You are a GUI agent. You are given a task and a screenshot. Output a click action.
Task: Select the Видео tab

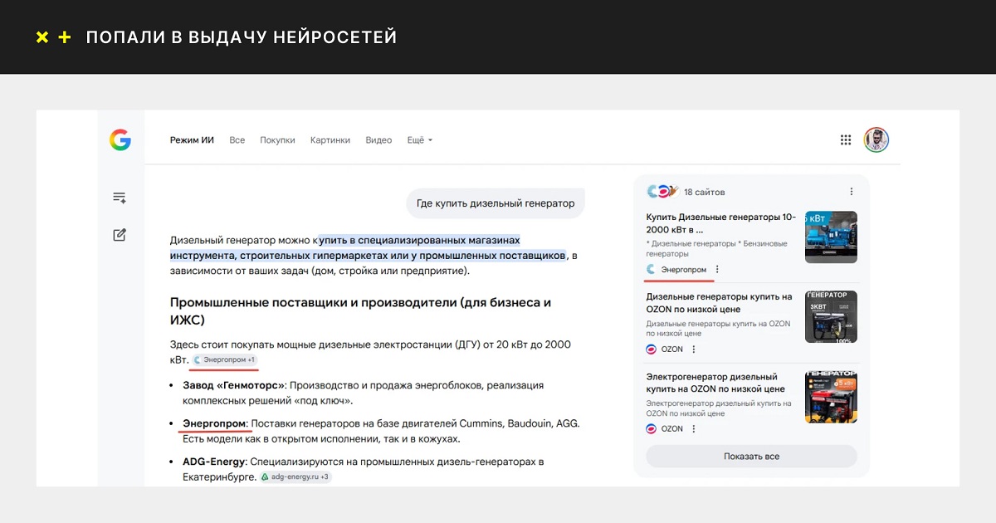[378, 140]
